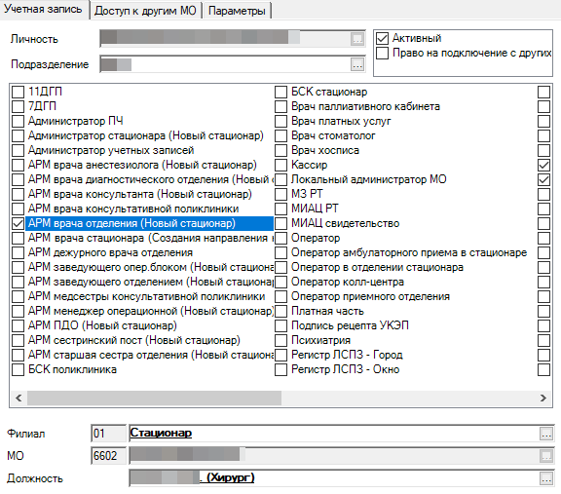Check the Кассир role checkbox

click(280, 165)
